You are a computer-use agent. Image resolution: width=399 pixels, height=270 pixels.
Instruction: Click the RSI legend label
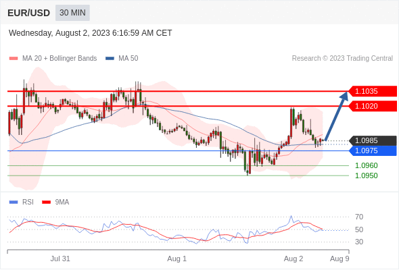[x=28, y=202]
